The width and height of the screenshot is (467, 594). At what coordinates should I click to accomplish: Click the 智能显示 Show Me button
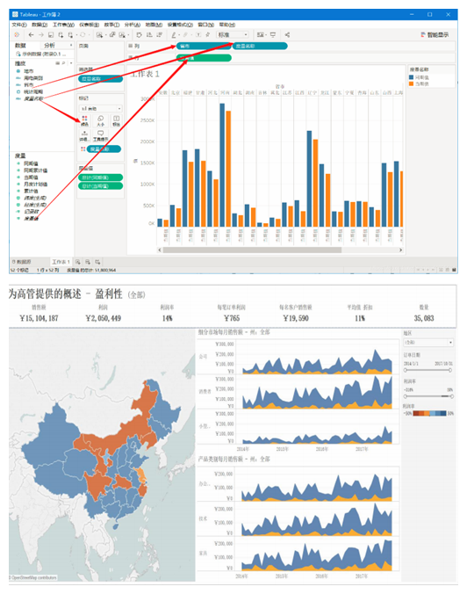tap(435, 35)
